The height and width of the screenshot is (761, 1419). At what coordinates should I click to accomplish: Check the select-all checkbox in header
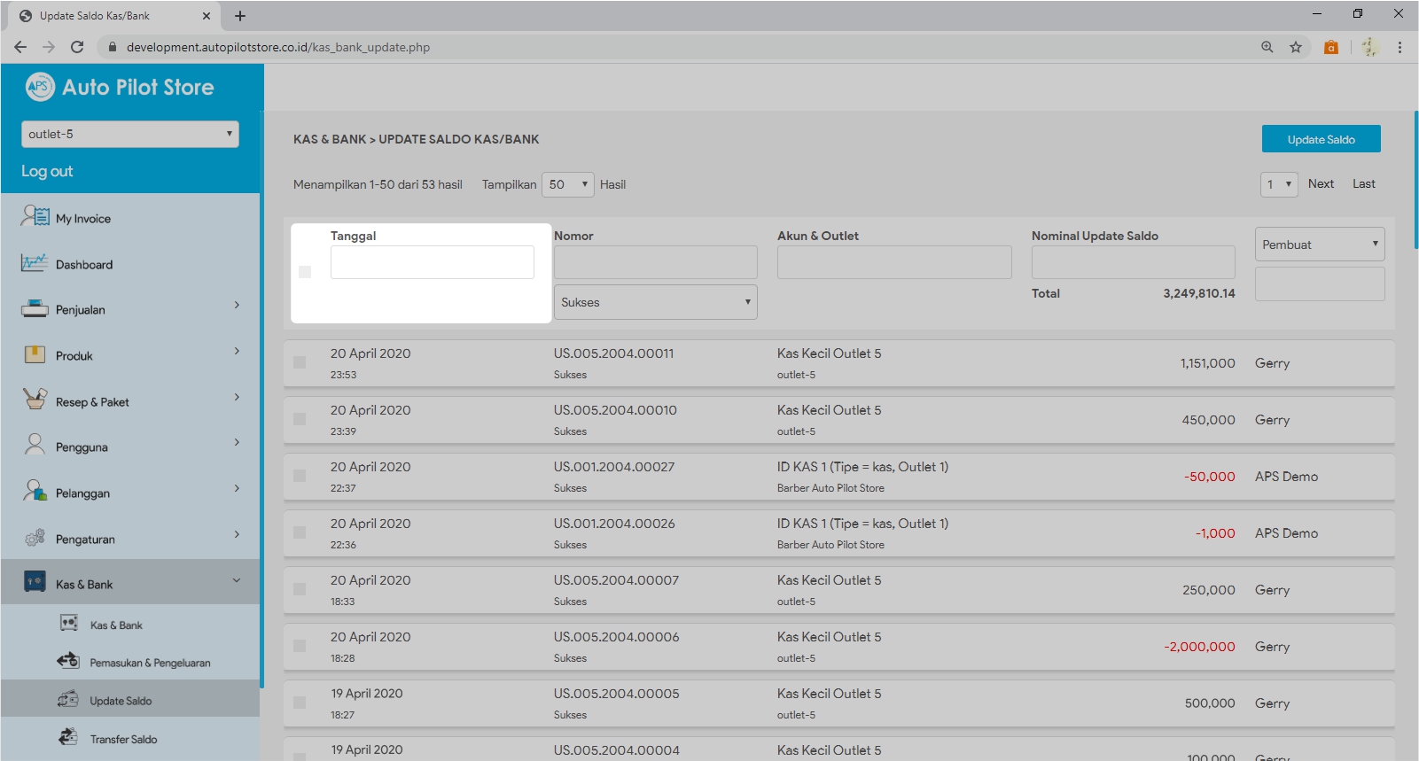[305, 272]
